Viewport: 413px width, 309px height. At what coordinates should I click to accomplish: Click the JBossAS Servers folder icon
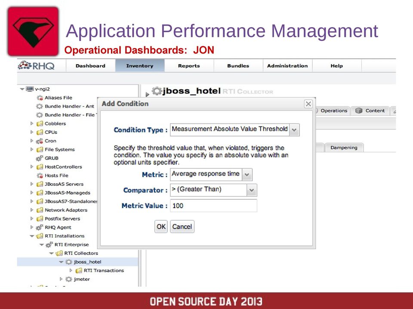point(40,184)
